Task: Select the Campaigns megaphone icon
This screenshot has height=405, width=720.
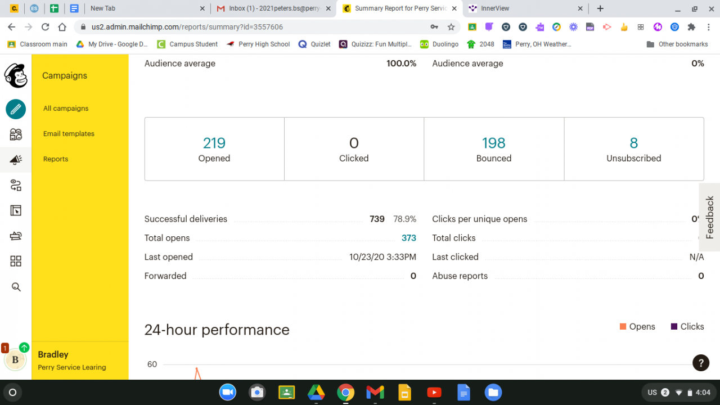Action: pyautogui.click(x=16, y=160)
